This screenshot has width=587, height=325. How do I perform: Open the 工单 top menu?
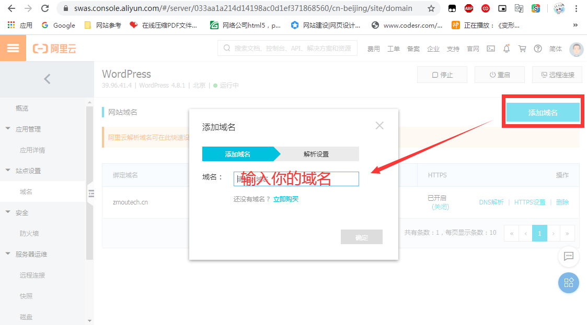click(x=393, y=49)
